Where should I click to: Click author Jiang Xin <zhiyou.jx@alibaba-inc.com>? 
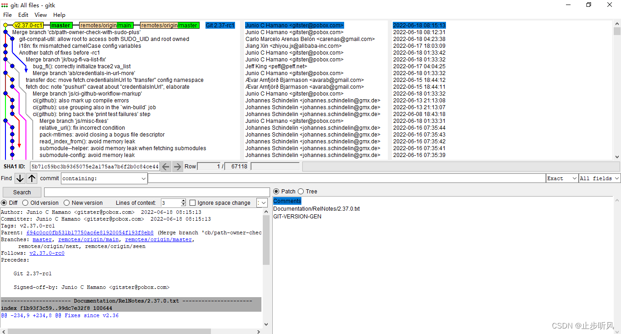(x=293, y=46)
